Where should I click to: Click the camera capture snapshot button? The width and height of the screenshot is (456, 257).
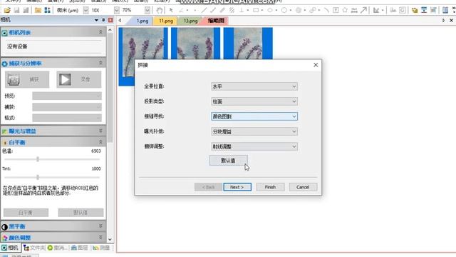tap(27, 79)
